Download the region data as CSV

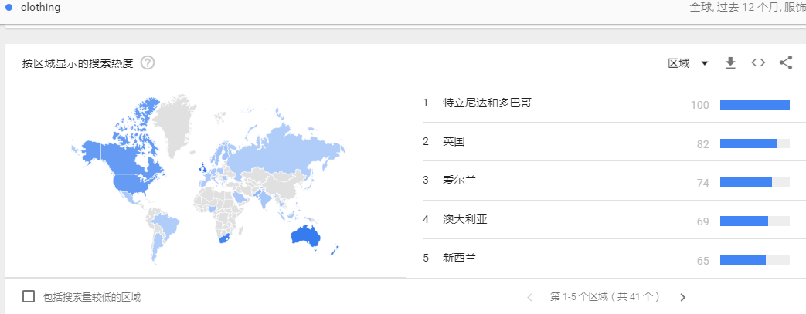[x=730, y=63]
